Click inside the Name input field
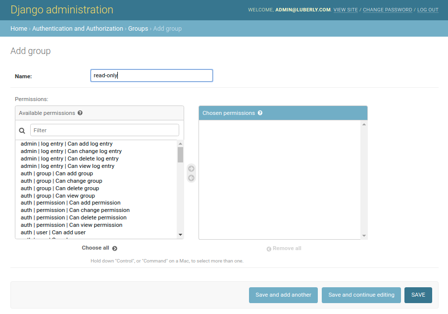 (151, 75)
